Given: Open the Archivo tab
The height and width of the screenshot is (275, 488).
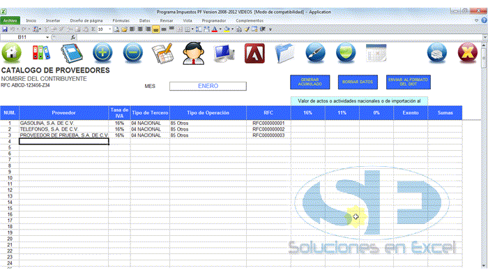Looking at the screenshot, I should tap(10, 20).
